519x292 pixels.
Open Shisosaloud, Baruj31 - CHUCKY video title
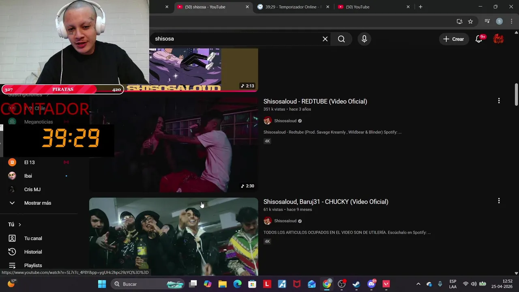tap(326, 202)
